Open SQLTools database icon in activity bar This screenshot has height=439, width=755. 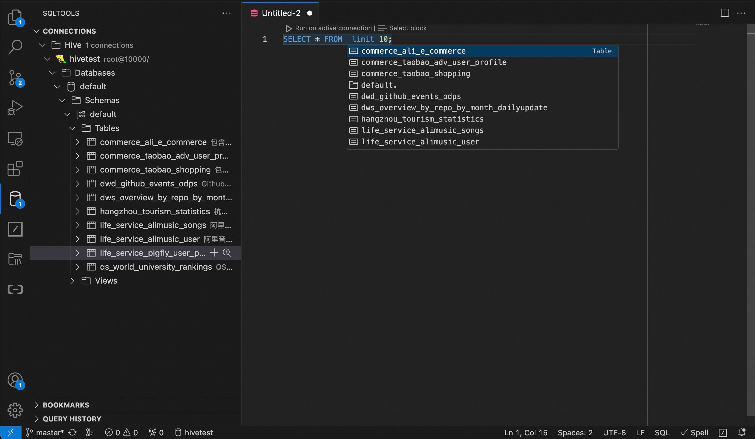[15, 199]
